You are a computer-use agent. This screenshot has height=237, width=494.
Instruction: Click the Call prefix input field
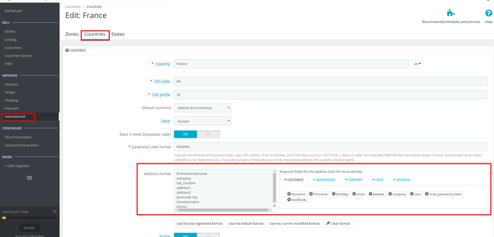tap(331, 94)
